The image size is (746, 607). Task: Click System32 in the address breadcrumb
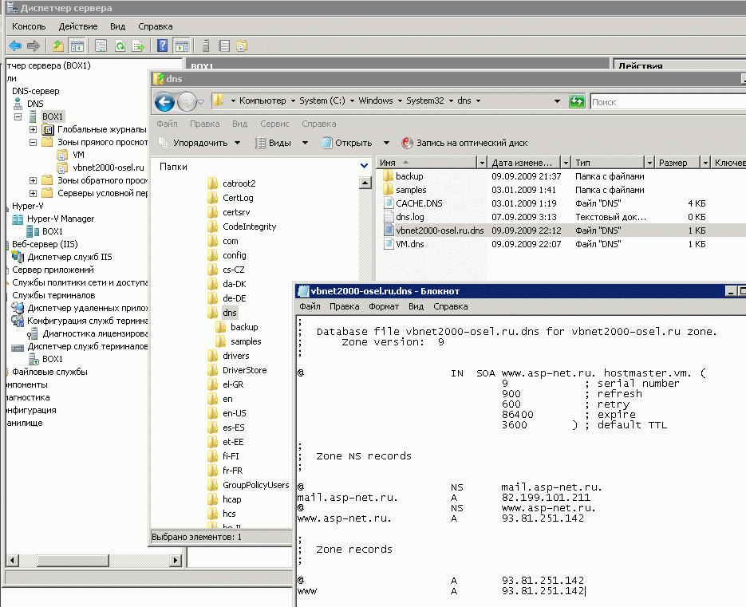pos(424,101)
